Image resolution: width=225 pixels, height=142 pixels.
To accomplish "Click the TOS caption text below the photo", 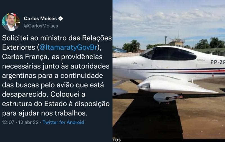I will [x=117, y=140].
